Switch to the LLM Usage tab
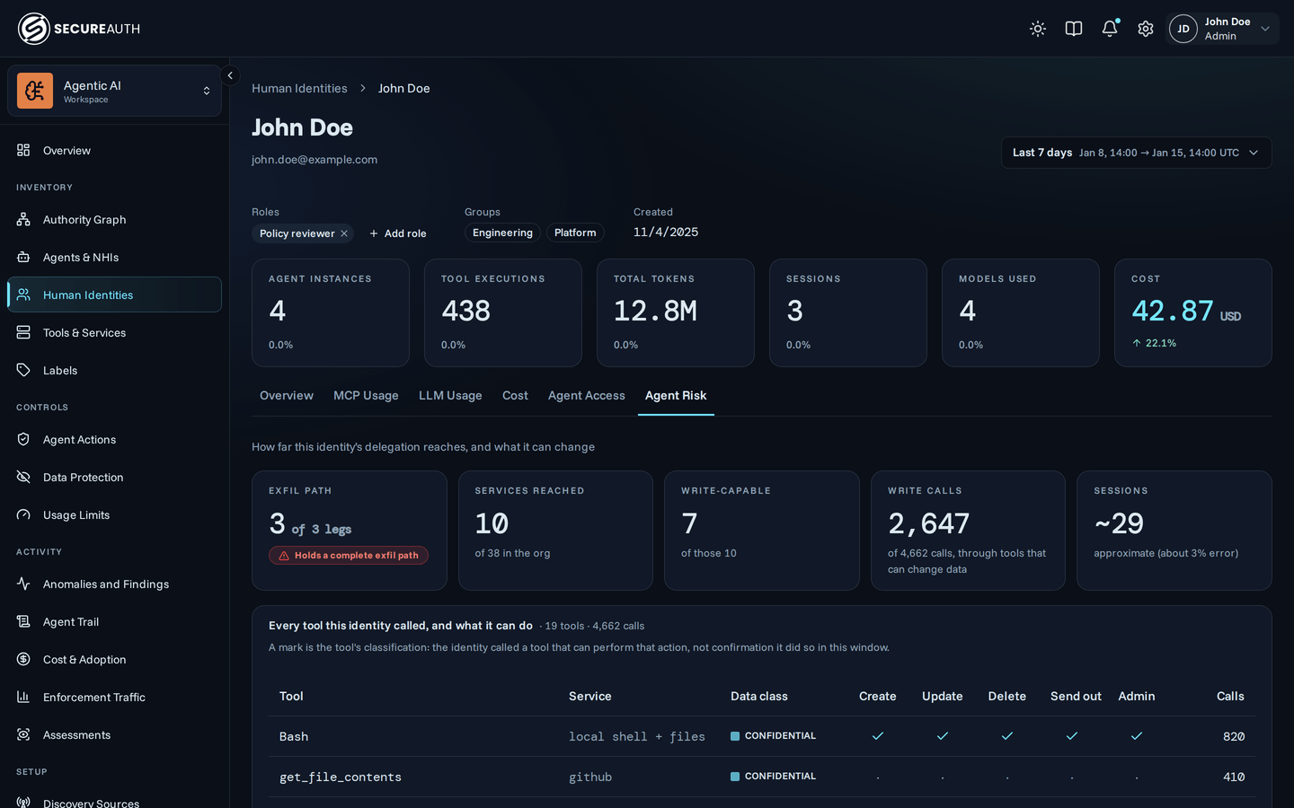The image size is (1294, 808). (x=450, y=396)
